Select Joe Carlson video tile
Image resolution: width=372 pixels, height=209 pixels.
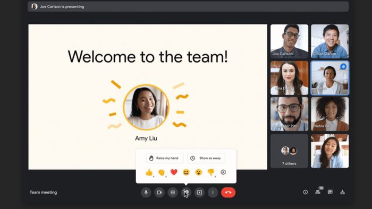coord(290,41)
